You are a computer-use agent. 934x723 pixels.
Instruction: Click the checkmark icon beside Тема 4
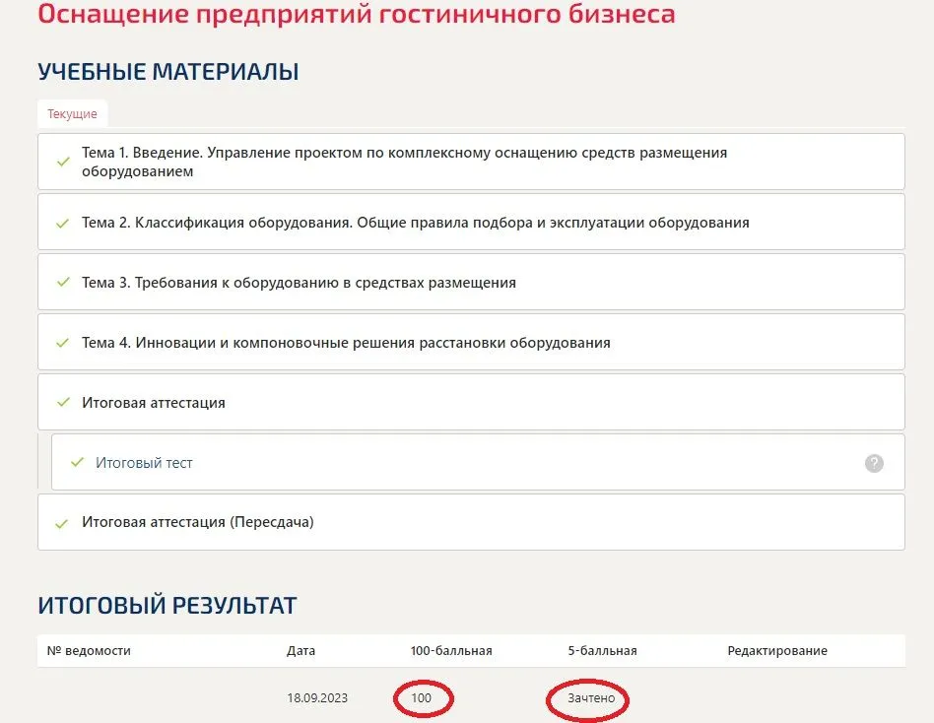click(x=63, y=343)
